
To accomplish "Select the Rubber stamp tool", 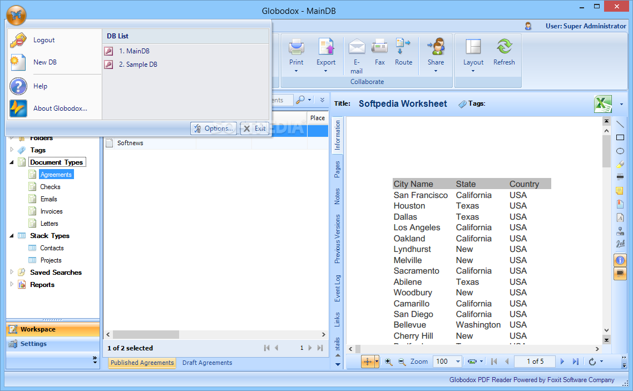I will click(x=620, y=231).
